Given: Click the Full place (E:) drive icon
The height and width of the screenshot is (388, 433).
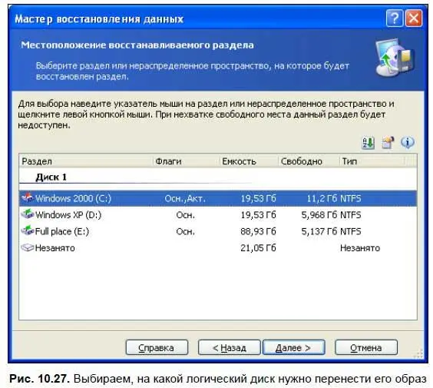Looking at the screenshot, I should coord(28,230).
